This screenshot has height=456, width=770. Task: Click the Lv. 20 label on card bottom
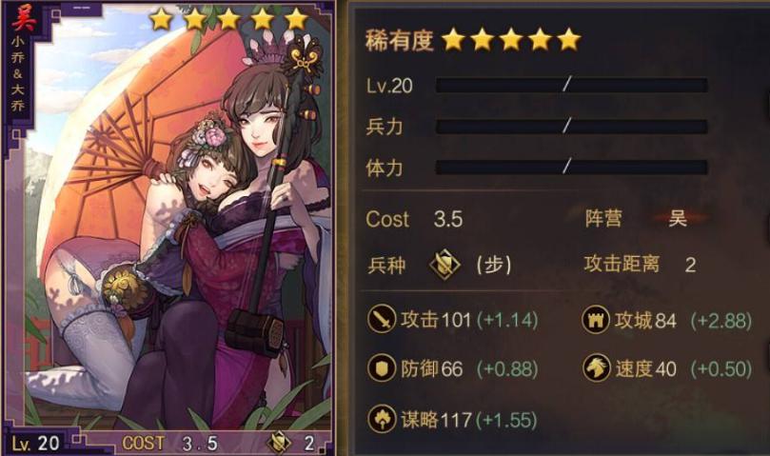(x=35, y=444)
